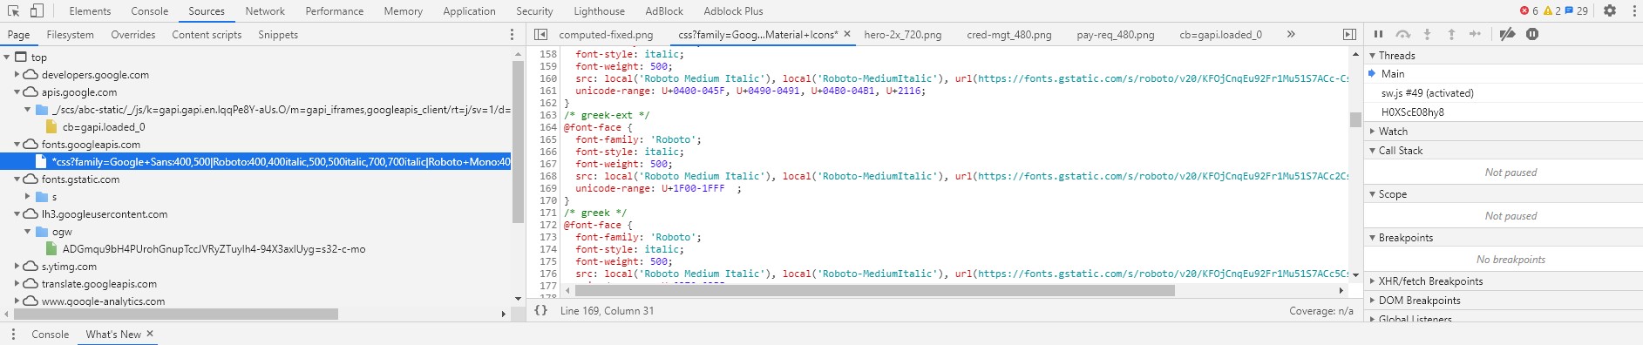Open DevTools settings gear
This screenshot has width=1643, height=345.
[1610, 10]
